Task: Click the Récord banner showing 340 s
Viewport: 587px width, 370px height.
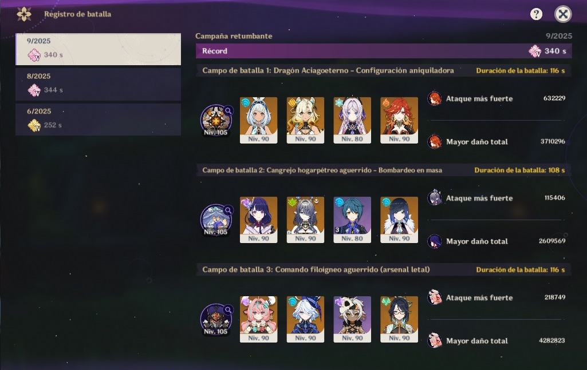Action: [x=384, y=51]
